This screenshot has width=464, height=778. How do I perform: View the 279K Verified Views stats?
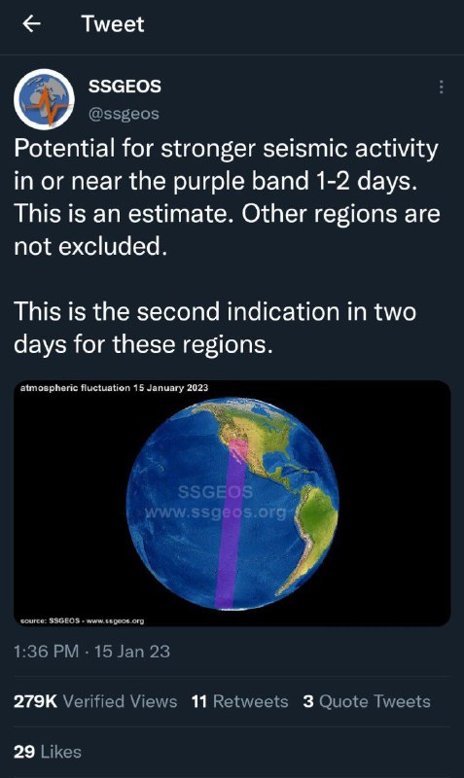(95, 701)
